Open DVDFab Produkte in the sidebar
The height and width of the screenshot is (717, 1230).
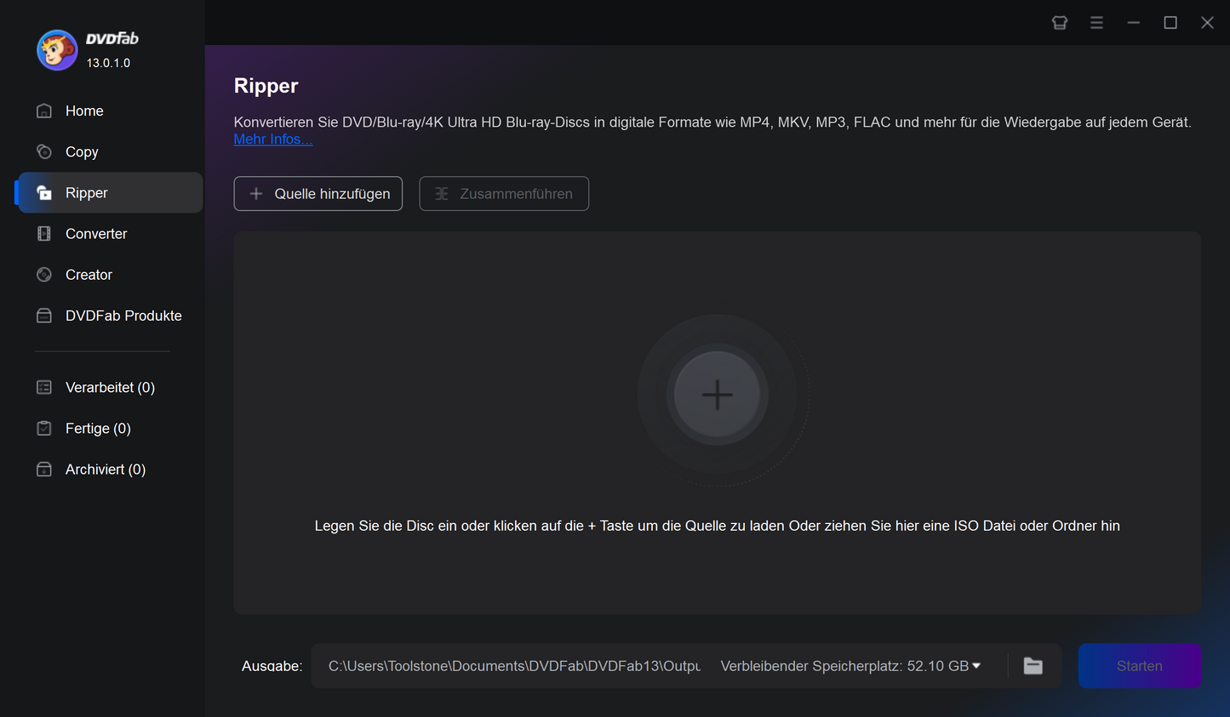123,316
